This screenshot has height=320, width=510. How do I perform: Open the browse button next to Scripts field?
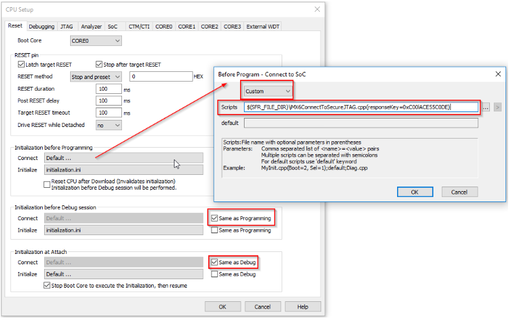485,107
